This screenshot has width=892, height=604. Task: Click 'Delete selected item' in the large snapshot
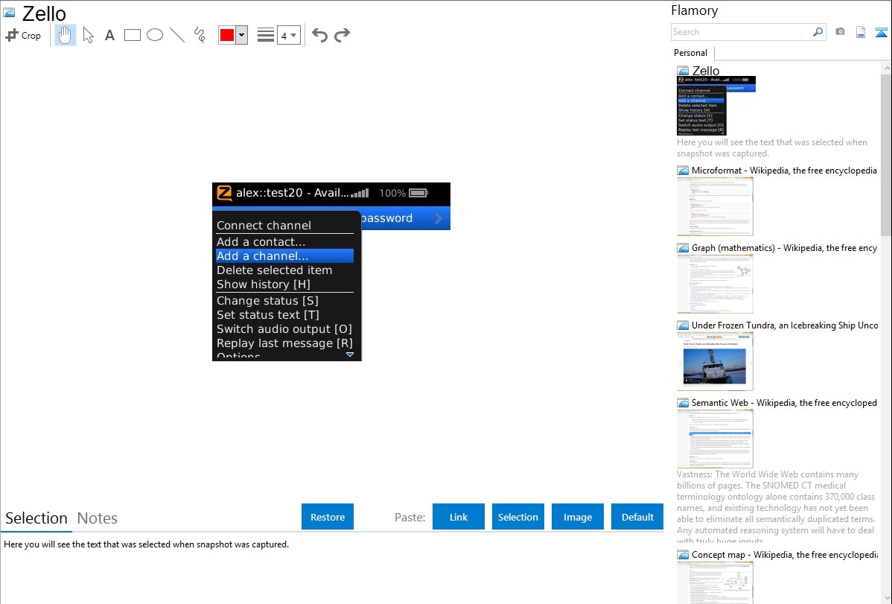(x=274, y=270)
